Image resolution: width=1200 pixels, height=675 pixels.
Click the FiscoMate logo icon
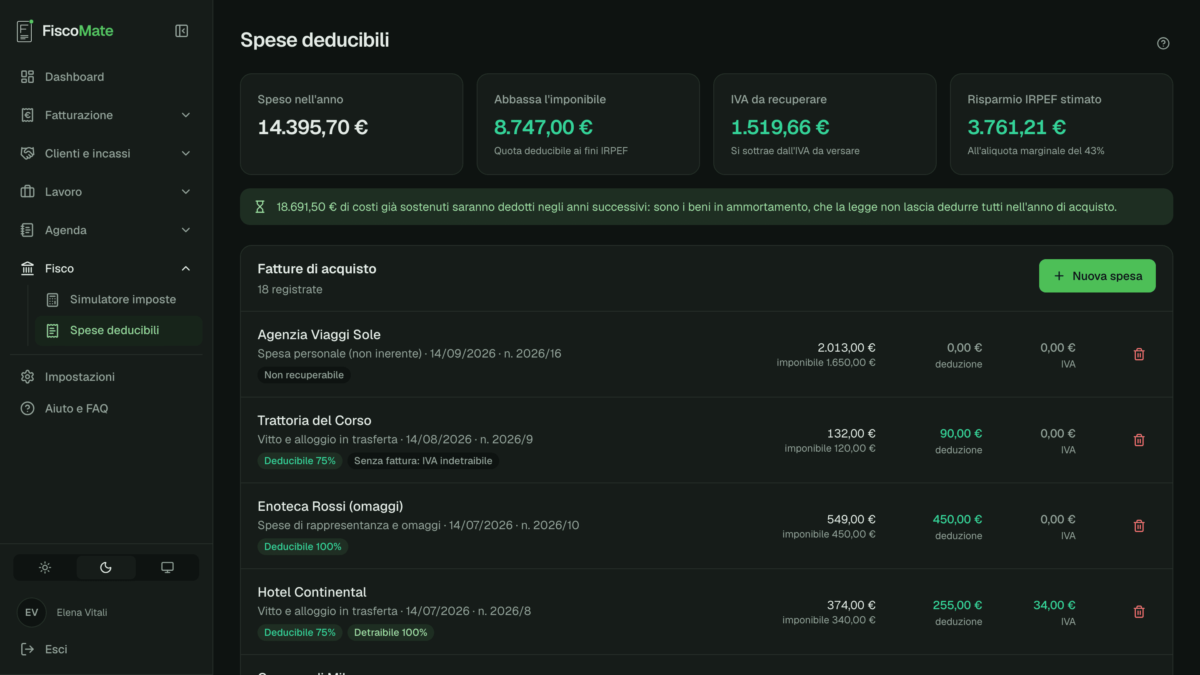tap(25, 31)
